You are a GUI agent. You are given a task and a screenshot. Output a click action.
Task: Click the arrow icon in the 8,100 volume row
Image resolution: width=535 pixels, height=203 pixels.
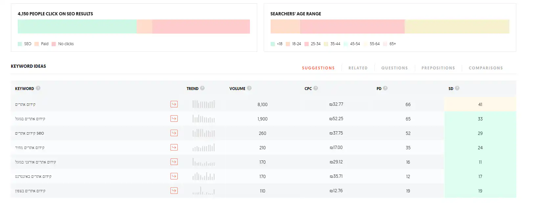click(174, 104)
